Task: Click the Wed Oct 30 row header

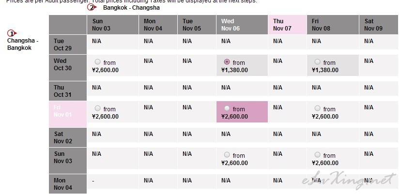Action: (68, 67)
